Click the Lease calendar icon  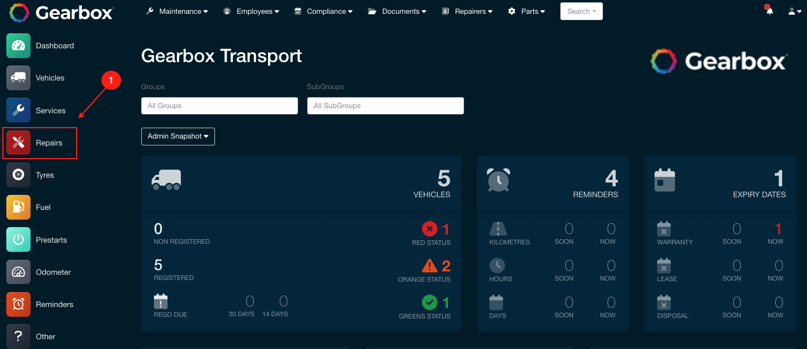tap(664, 266)
